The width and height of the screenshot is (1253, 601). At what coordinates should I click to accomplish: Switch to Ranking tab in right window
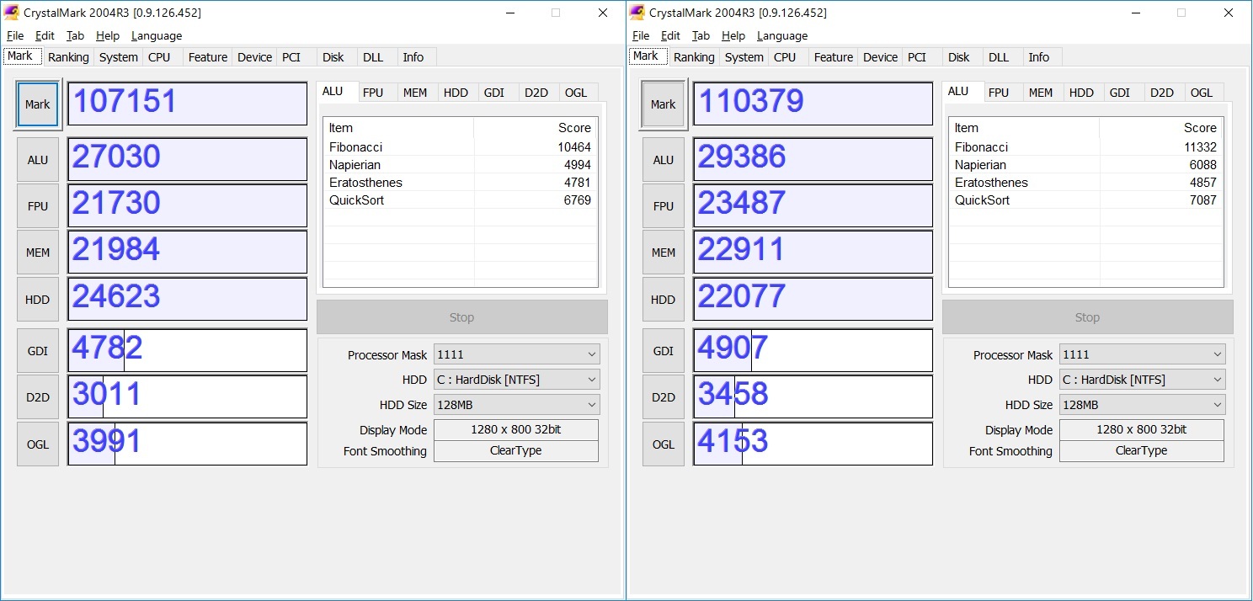point(694,57)
